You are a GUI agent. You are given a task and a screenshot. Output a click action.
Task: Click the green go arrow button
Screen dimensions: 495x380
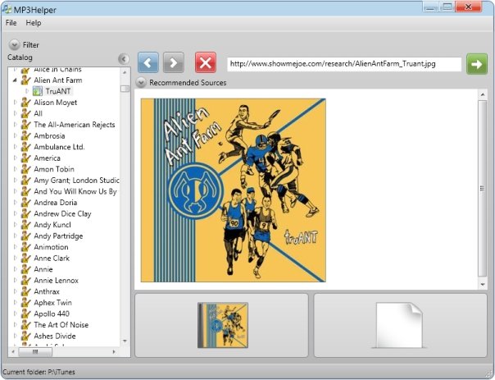(477, 64)
